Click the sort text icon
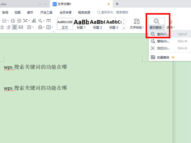This screenshot has width=191, height=143. click(34, 21)
